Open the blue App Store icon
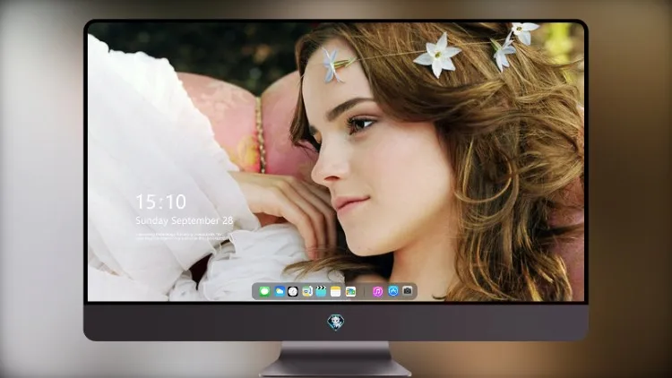Viewport: 672px width, 378px height. [x=393, y=291]
